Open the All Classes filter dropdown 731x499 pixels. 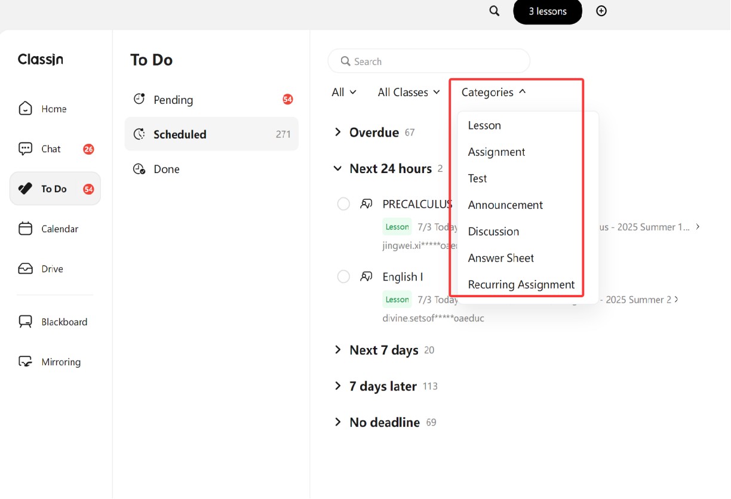coord(408,93)
